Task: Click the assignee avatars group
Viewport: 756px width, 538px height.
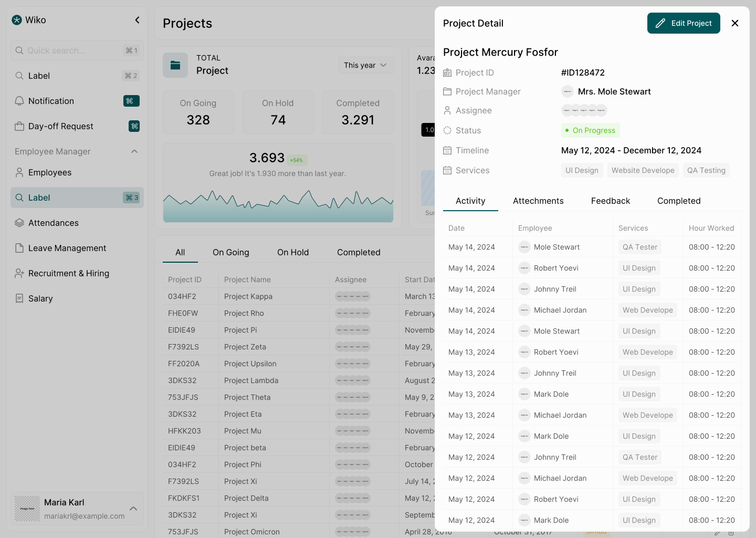Action: (584, 110)
